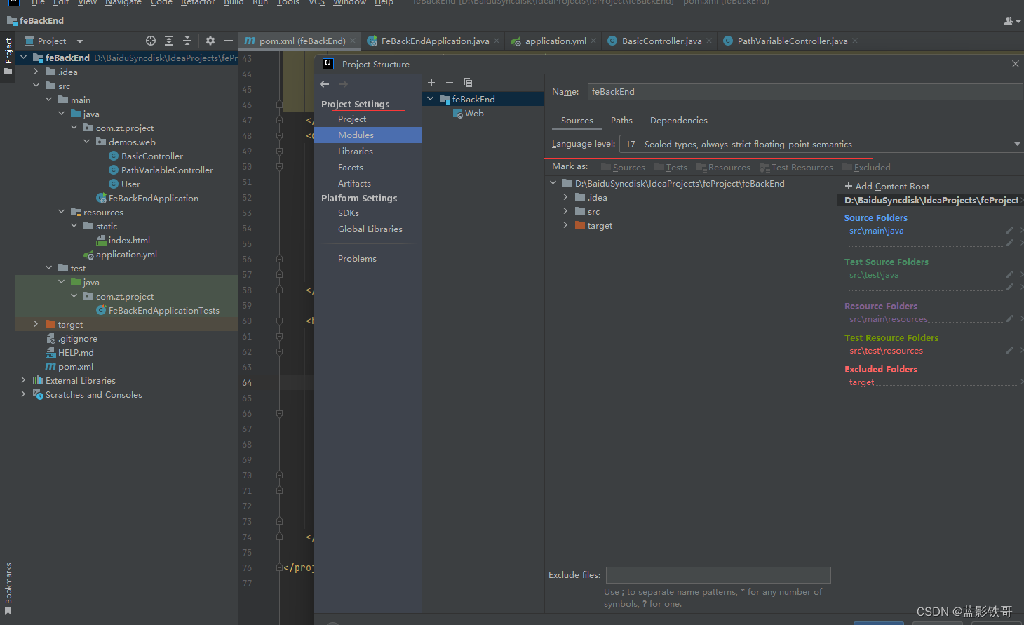Hide the Project tool window

(x=228, y=41)
